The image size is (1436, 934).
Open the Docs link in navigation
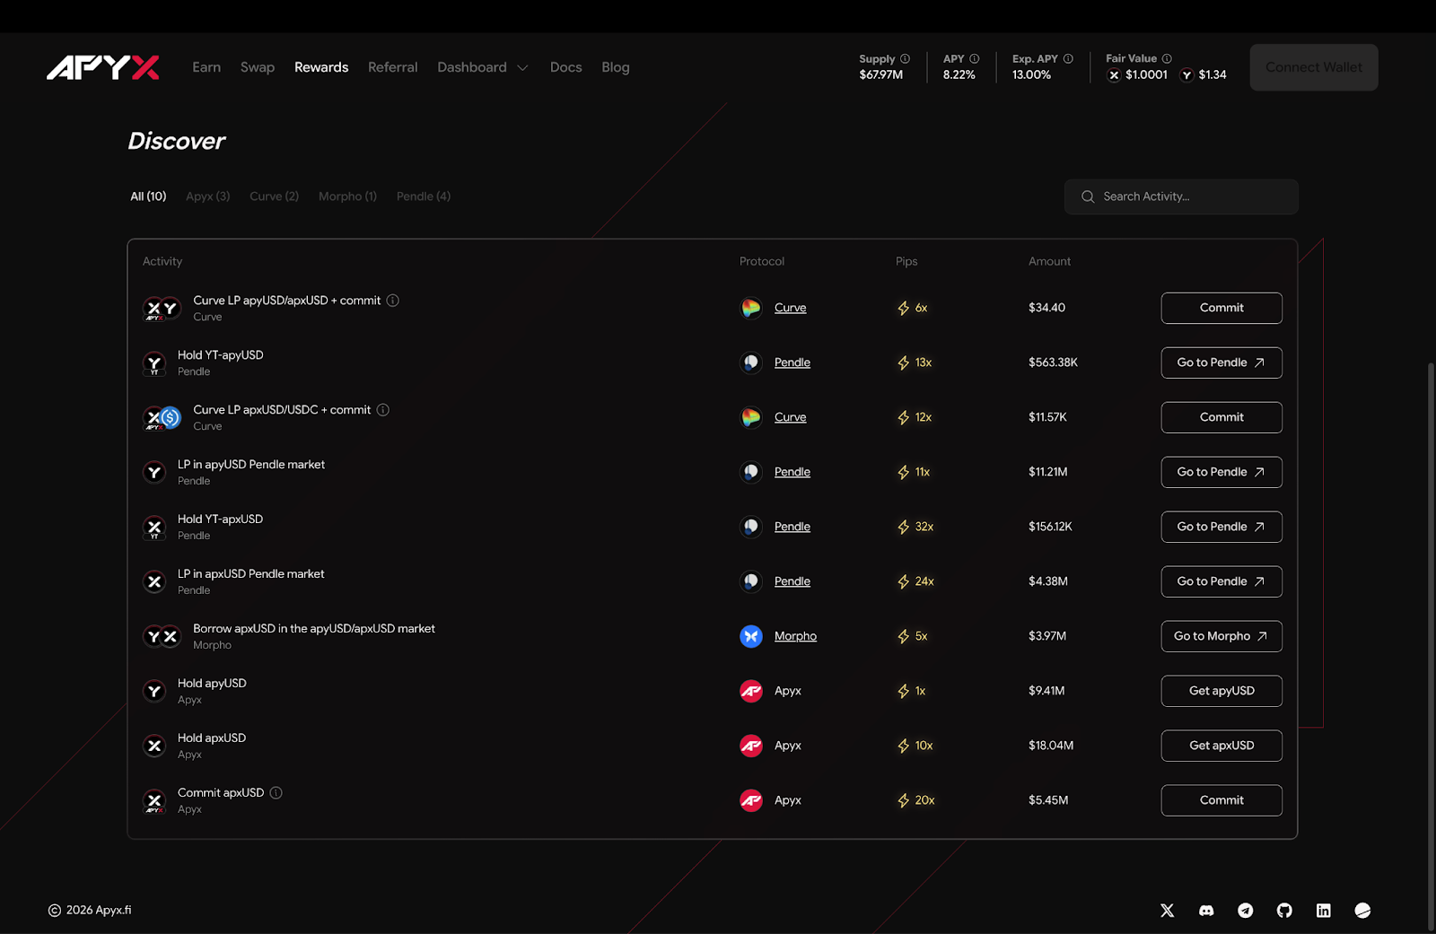[x=565, y=67]
